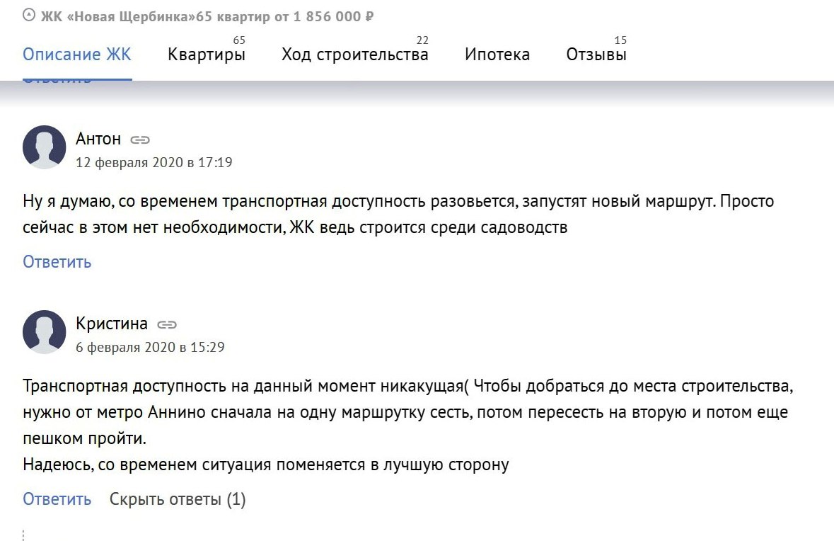Click the name Кристина
The width and height of the screenshot is (834, 541).
point(112,323)
